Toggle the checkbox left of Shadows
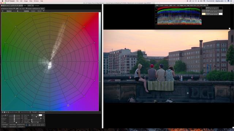234x131 pixels. [x=2, y=11]
